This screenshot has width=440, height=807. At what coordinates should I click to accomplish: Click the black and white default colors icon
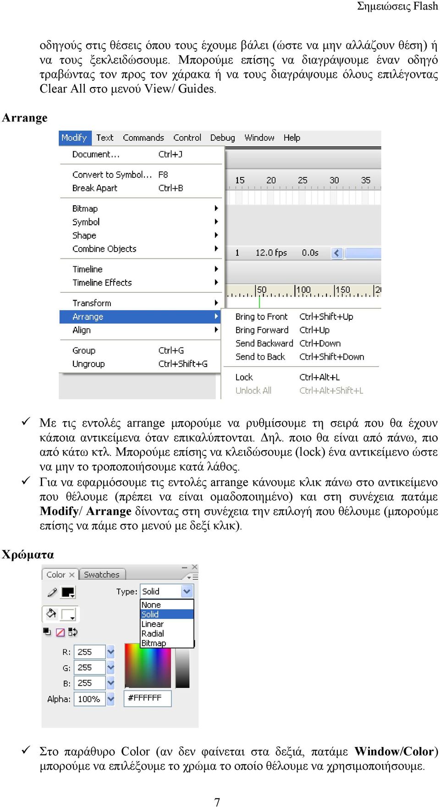tap(47, 631)
